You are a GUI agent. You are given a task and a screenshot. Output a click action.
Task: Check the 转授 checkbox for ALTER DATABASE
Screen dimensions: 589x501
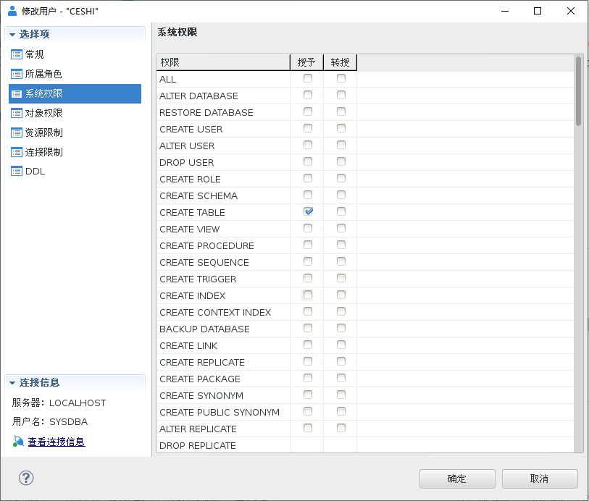pos(341,95)
